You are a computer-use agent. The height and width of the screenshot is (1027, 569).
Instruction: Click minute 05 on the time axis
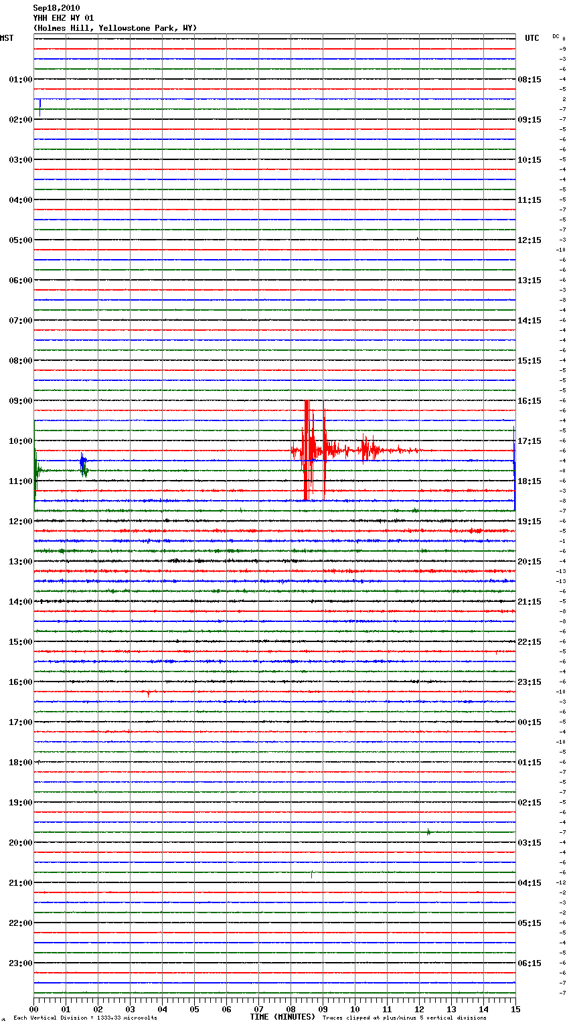(194, 1009)
